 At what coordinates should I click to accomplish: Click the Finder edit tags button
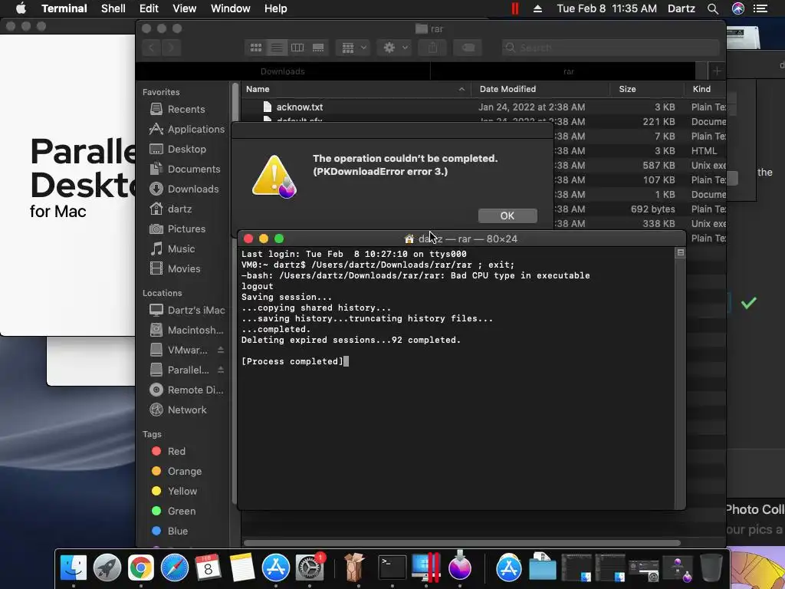(x=468, y=48)
